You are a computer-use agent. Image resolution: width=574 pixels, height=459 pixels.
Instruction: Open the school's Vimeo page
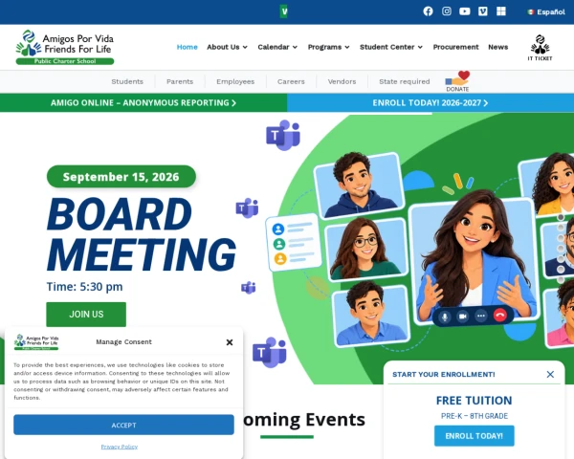(x=483, y=11)
